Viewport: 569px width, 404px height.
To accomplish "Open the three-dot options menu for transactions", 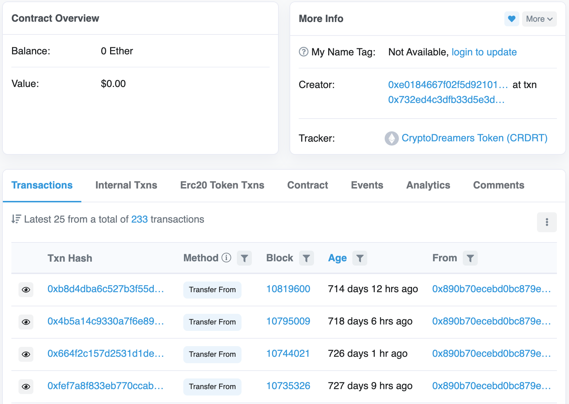I will [x=547, y=222].
